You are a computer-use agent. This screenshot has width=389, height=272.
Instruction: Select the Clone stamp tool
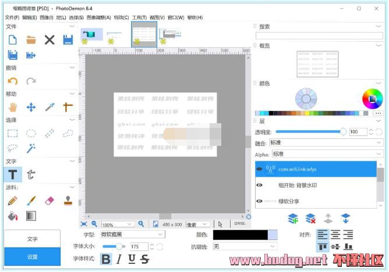click(x=68, y=201)
